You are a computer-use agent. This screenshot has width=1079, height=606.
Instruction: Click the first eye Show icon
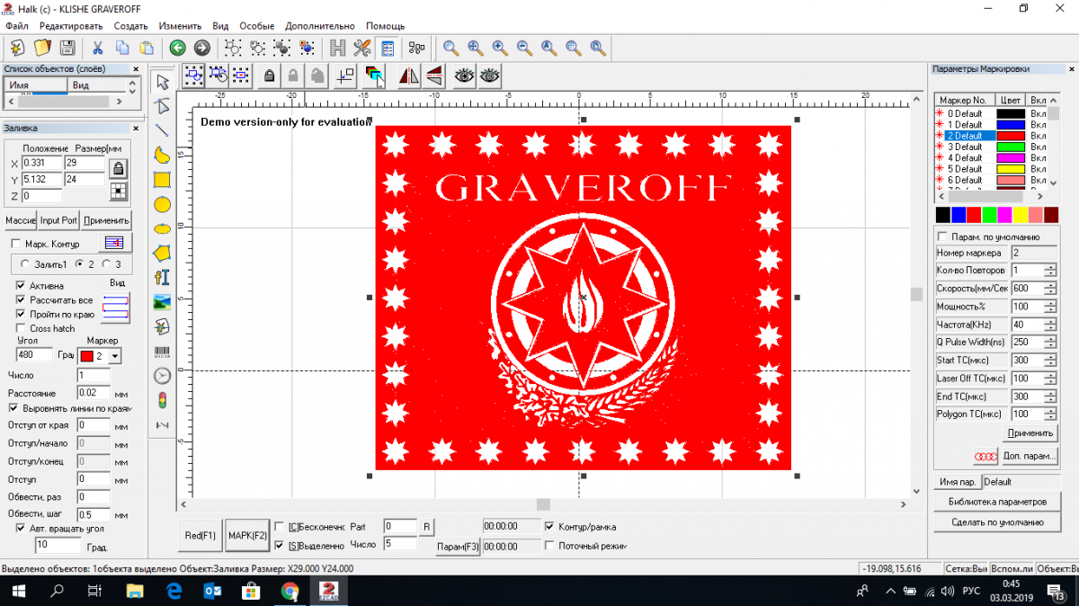[465, 76]
